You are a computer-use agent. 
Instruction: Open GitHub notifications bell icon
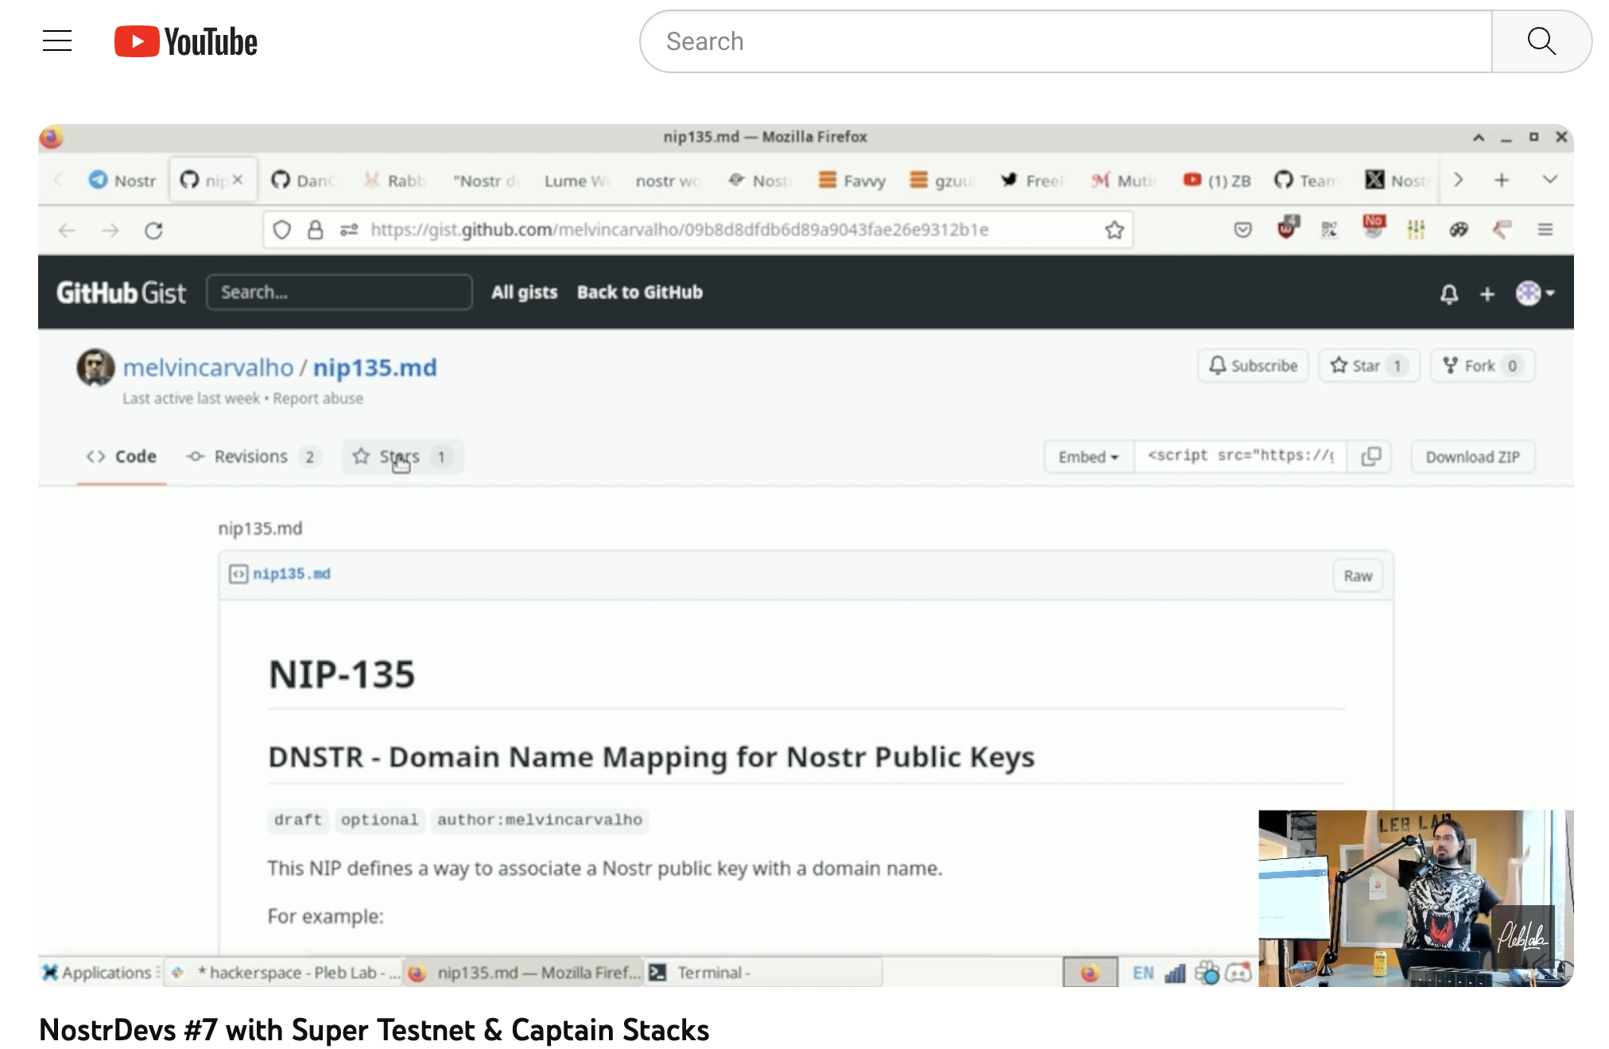(x=1448, y=294)
